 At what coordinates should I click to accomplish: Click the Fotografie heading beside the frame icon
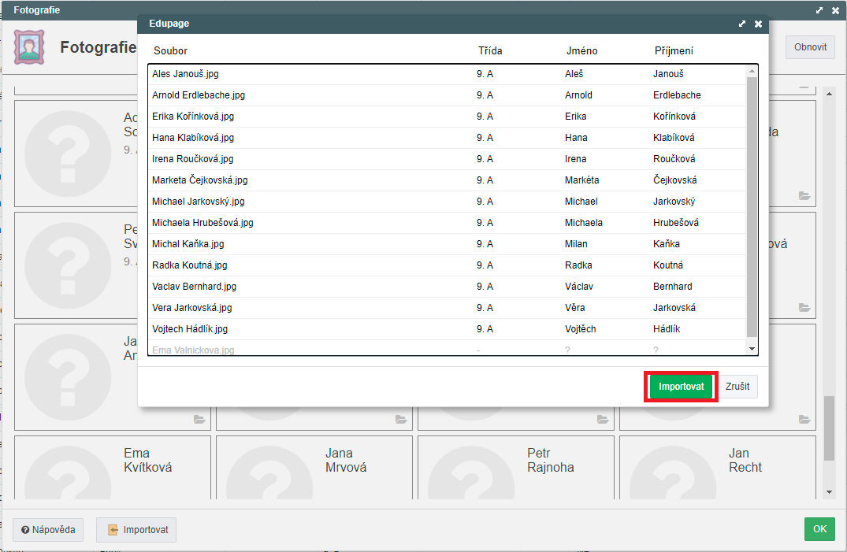coord(98,47)
